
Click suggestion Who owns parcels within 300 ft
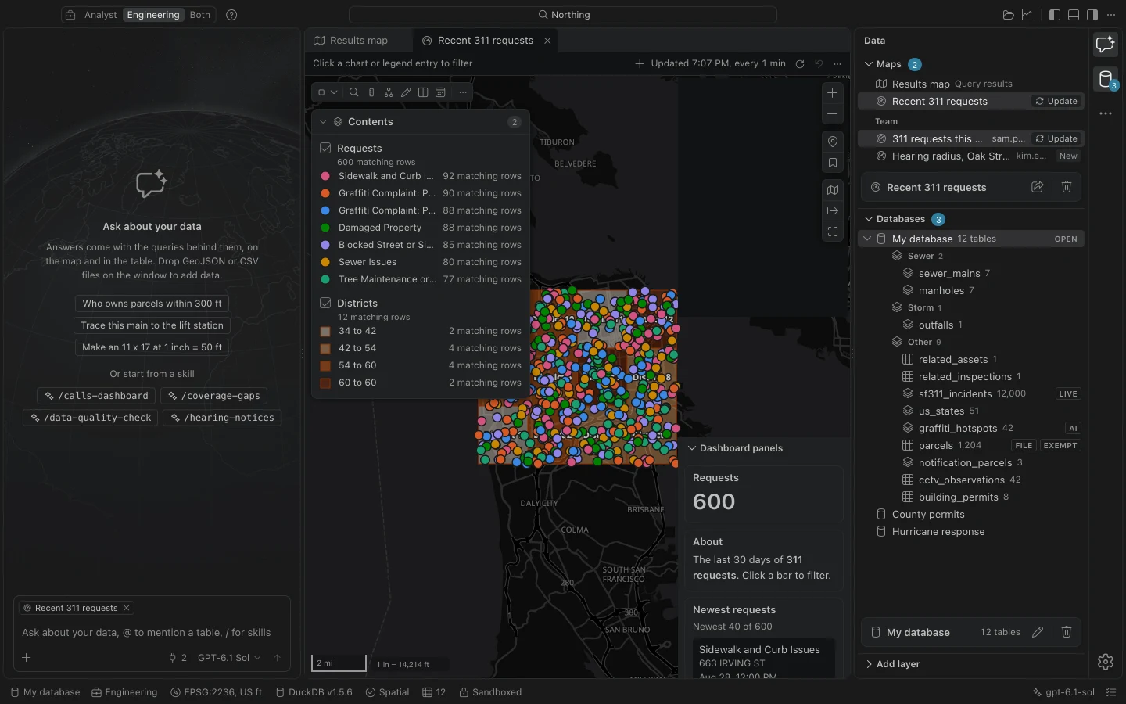(152, 304)
